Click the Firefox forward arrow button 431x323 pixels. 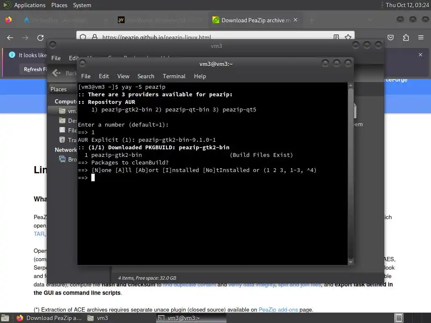25,37
